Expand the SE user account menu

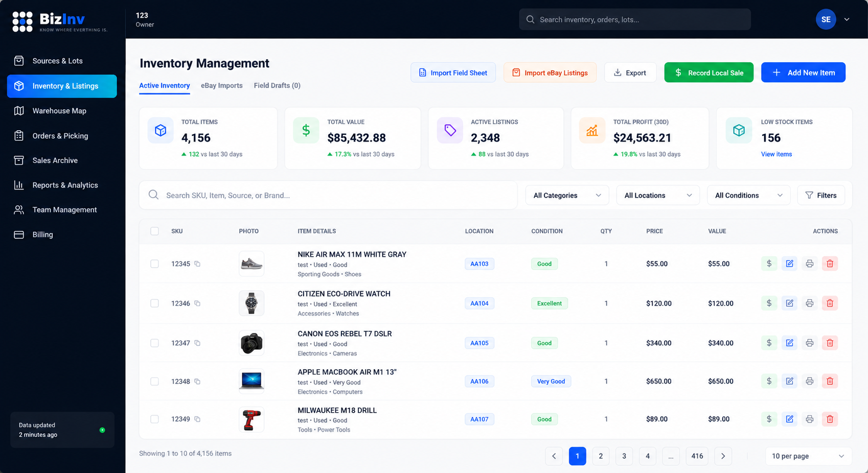pos(847,19)
